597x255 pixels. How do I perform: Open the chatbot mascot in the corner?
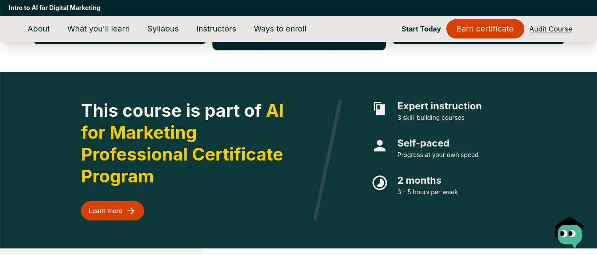570,234
